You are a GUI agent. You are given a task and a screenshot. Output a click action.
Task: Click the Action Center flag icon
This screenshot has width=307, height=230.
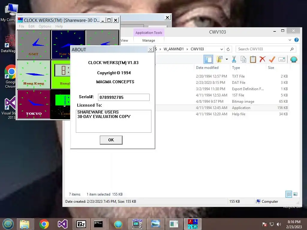[264, 224]
